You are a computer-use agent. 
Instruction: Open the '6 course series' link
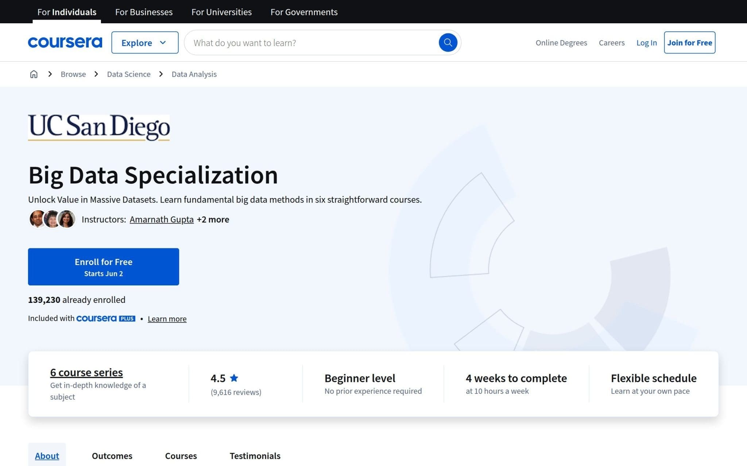coord(86,372)
